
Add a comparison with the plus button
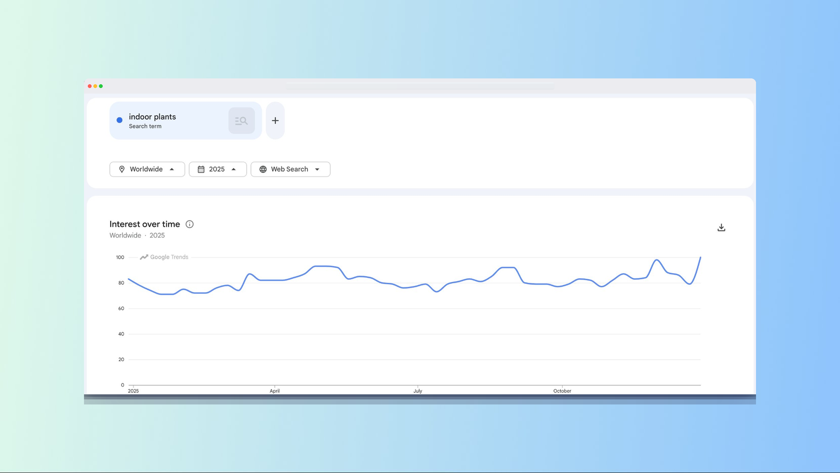[275, 121]
